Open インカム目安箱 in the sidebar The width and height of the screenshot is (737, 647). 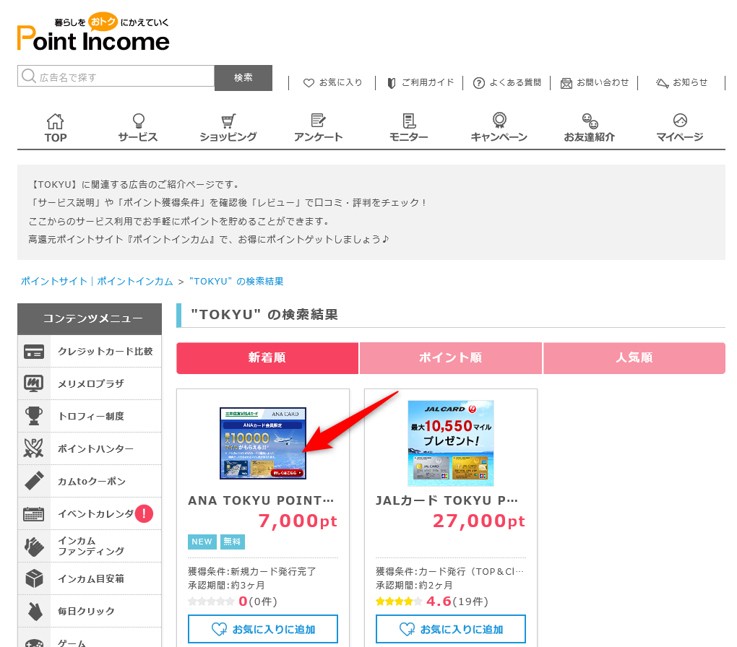[x=90, y=578]
